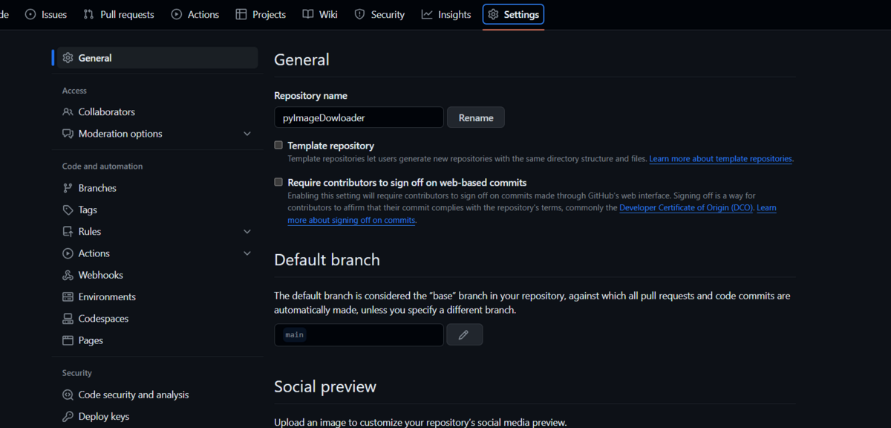Open the Issues tab icon
This screenshot has width=891, height=428.
(x=29, y=13)
